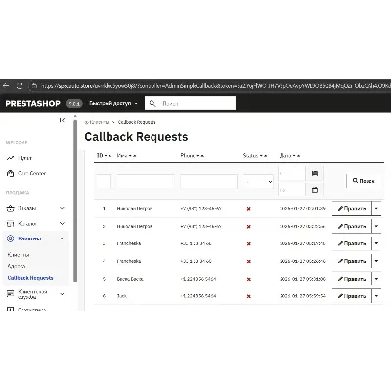
Task: Collapse the sidebar menu with the arrow icon
Action: (x=62, y=120)
